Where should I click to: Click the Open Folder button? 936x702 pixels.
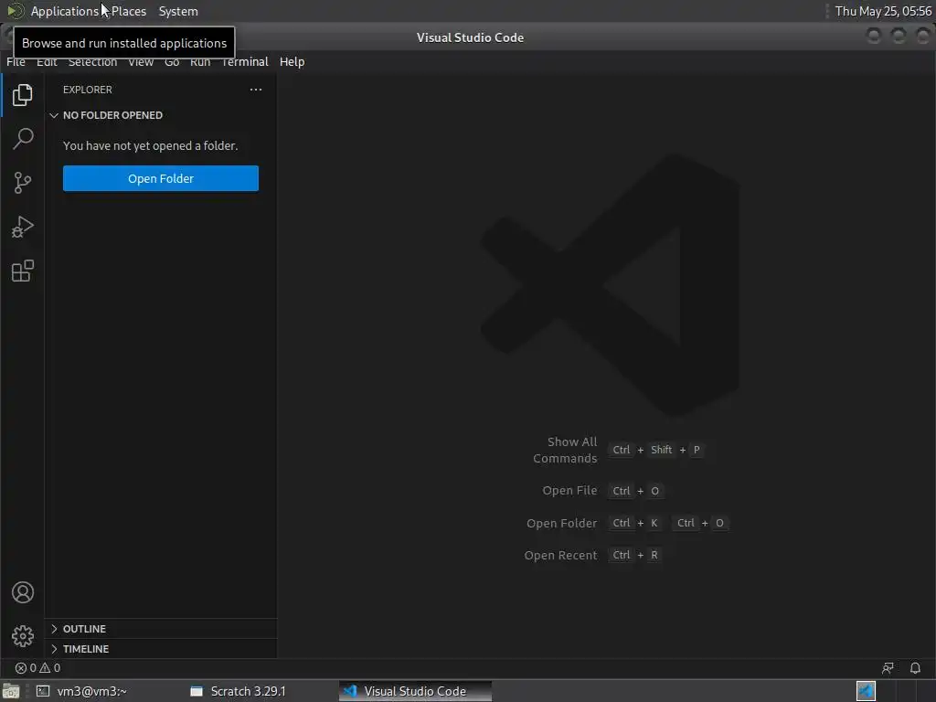click(x=161, y=178)
